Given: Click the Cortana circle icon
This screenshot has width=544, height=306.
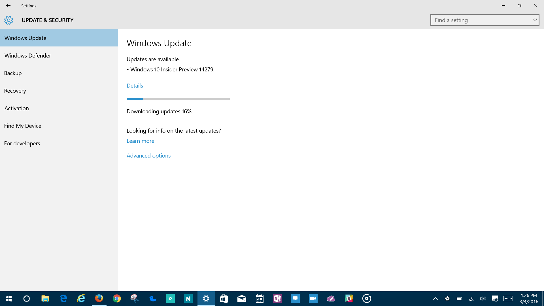Looking at the screenshot, I should point(27,298).
